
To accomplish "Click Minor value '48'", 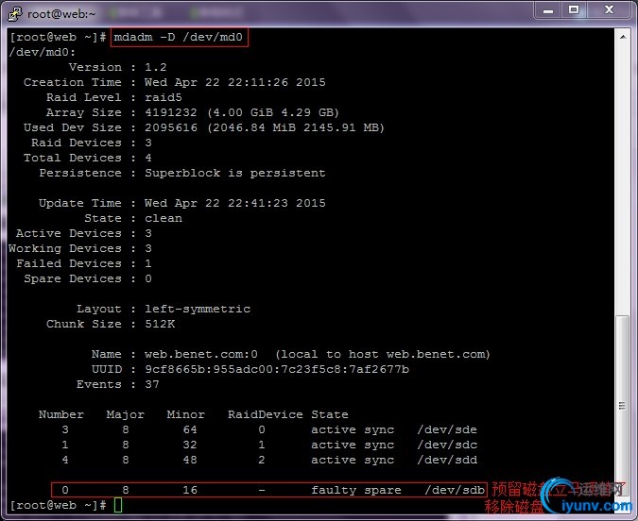I will pos(190,460).
